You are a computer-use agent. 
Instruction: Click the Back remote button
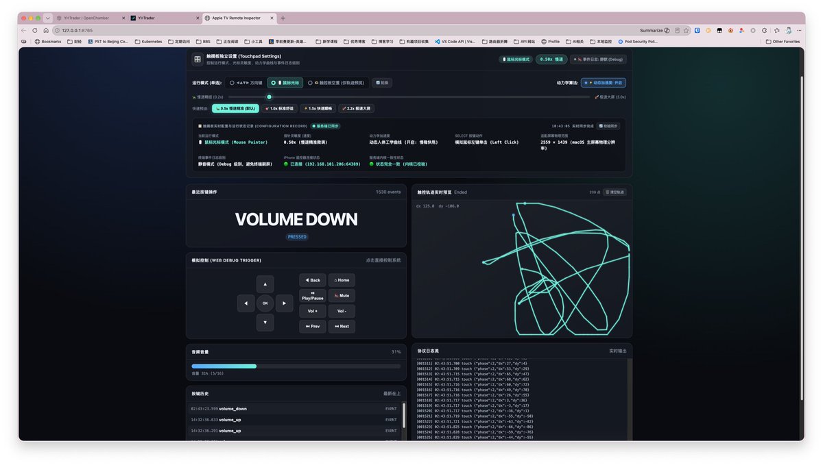click(x=313, y=280)
